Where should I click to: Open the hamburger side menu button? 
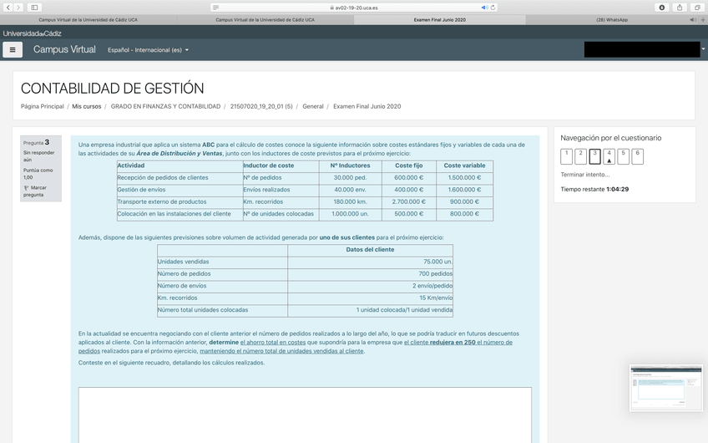coord(13,50)
